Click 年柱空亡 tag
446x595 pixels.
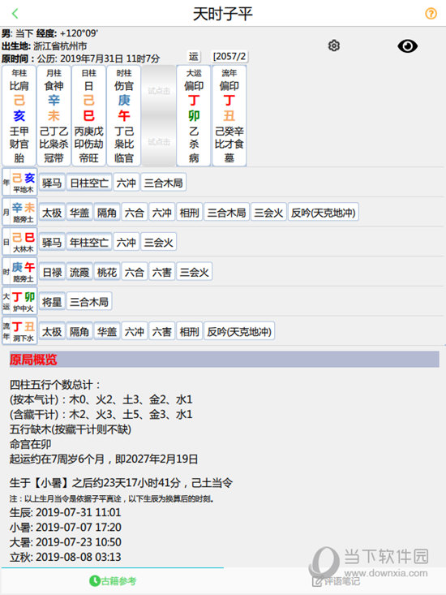pos(89,242)
